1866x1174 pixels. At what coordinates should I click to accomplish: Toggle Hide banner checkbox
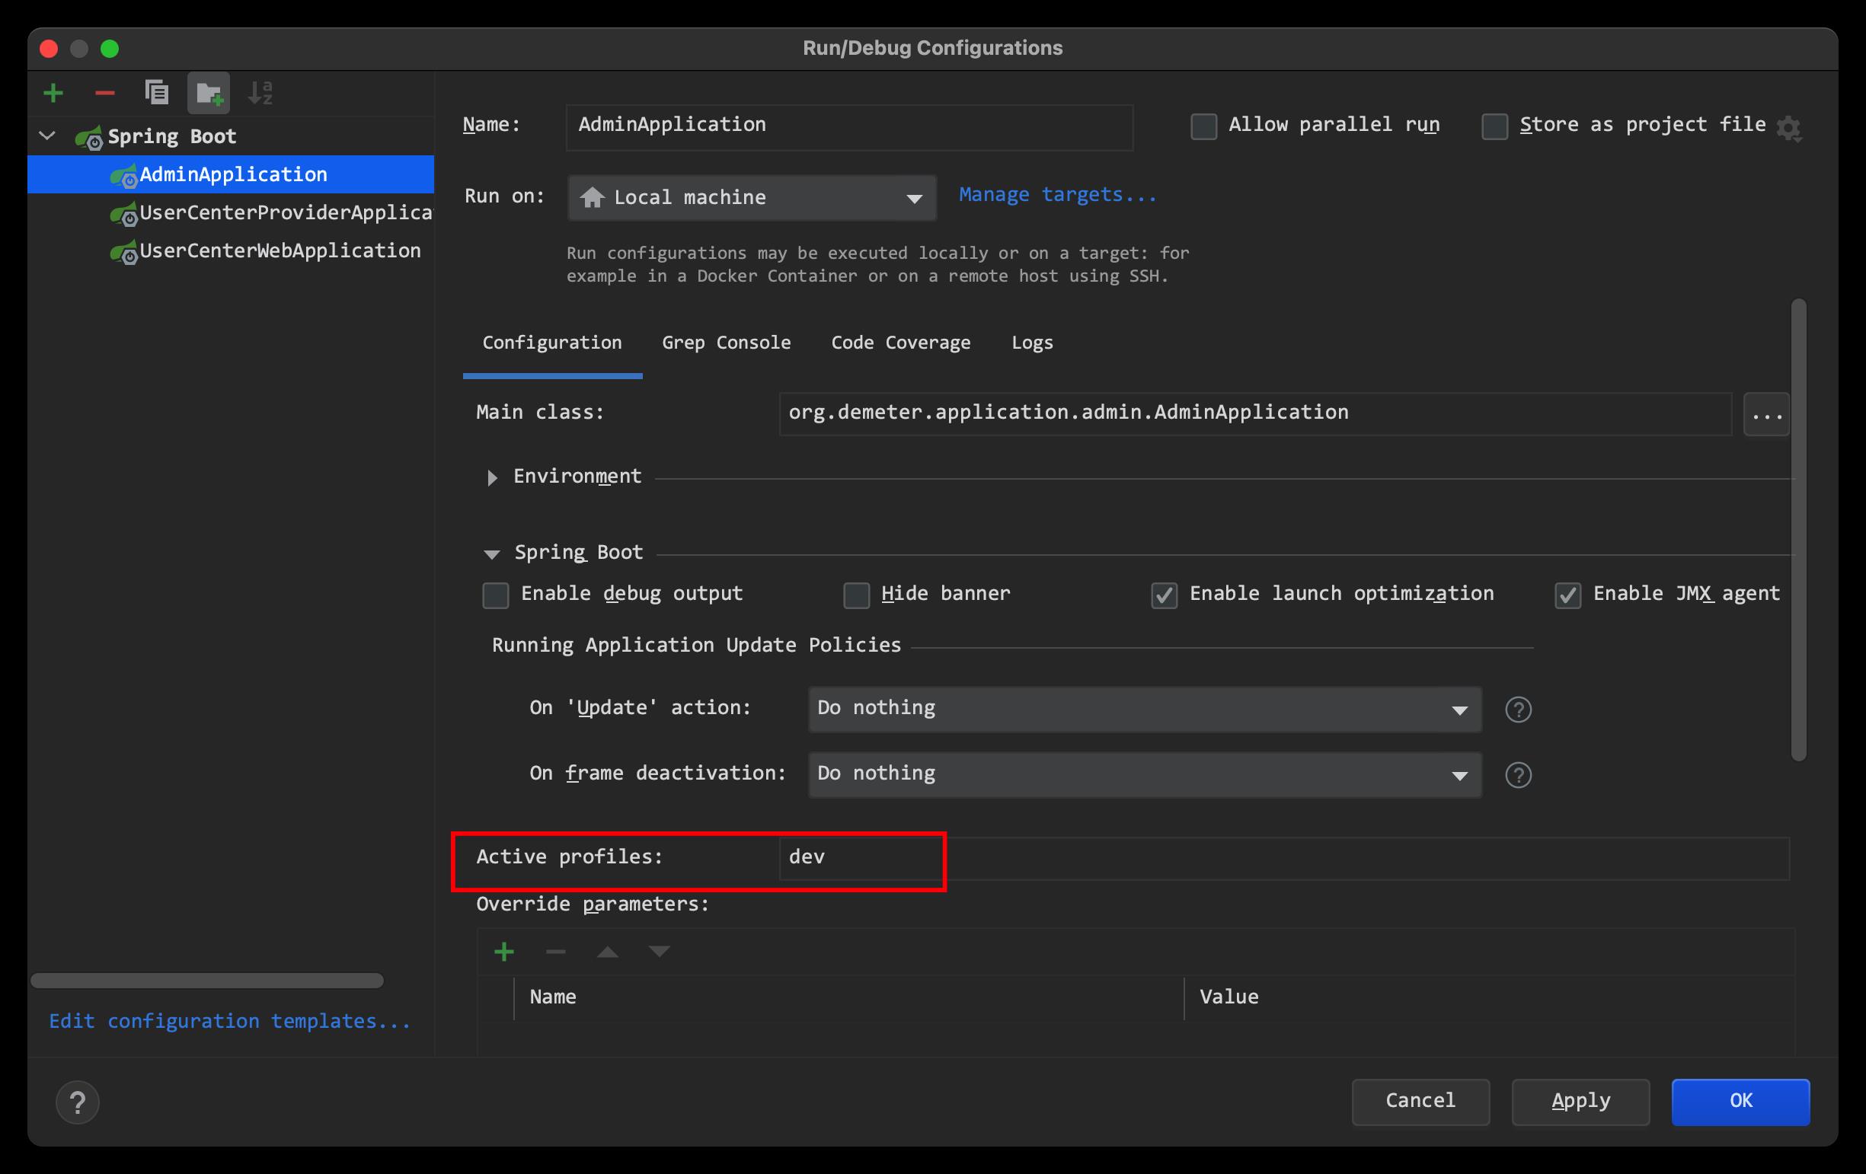(852, 594)
